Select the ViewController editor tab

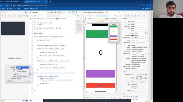pyautogui.click(x=54, y=16)
